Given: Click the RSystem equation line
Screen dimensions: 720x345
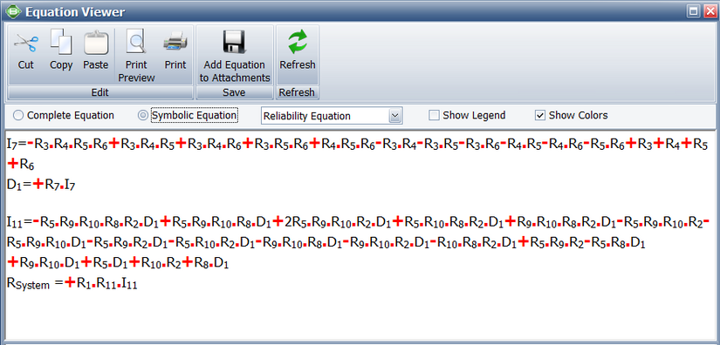Looking at the screenshot, I should tap(72, 284).
